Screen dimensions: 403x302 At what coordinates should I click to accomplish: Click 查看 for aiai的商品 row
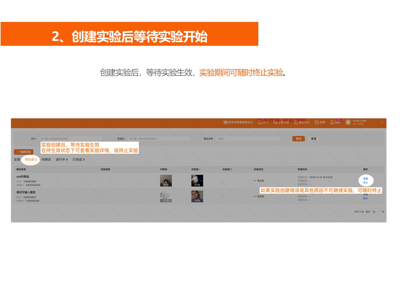point(366,179)
